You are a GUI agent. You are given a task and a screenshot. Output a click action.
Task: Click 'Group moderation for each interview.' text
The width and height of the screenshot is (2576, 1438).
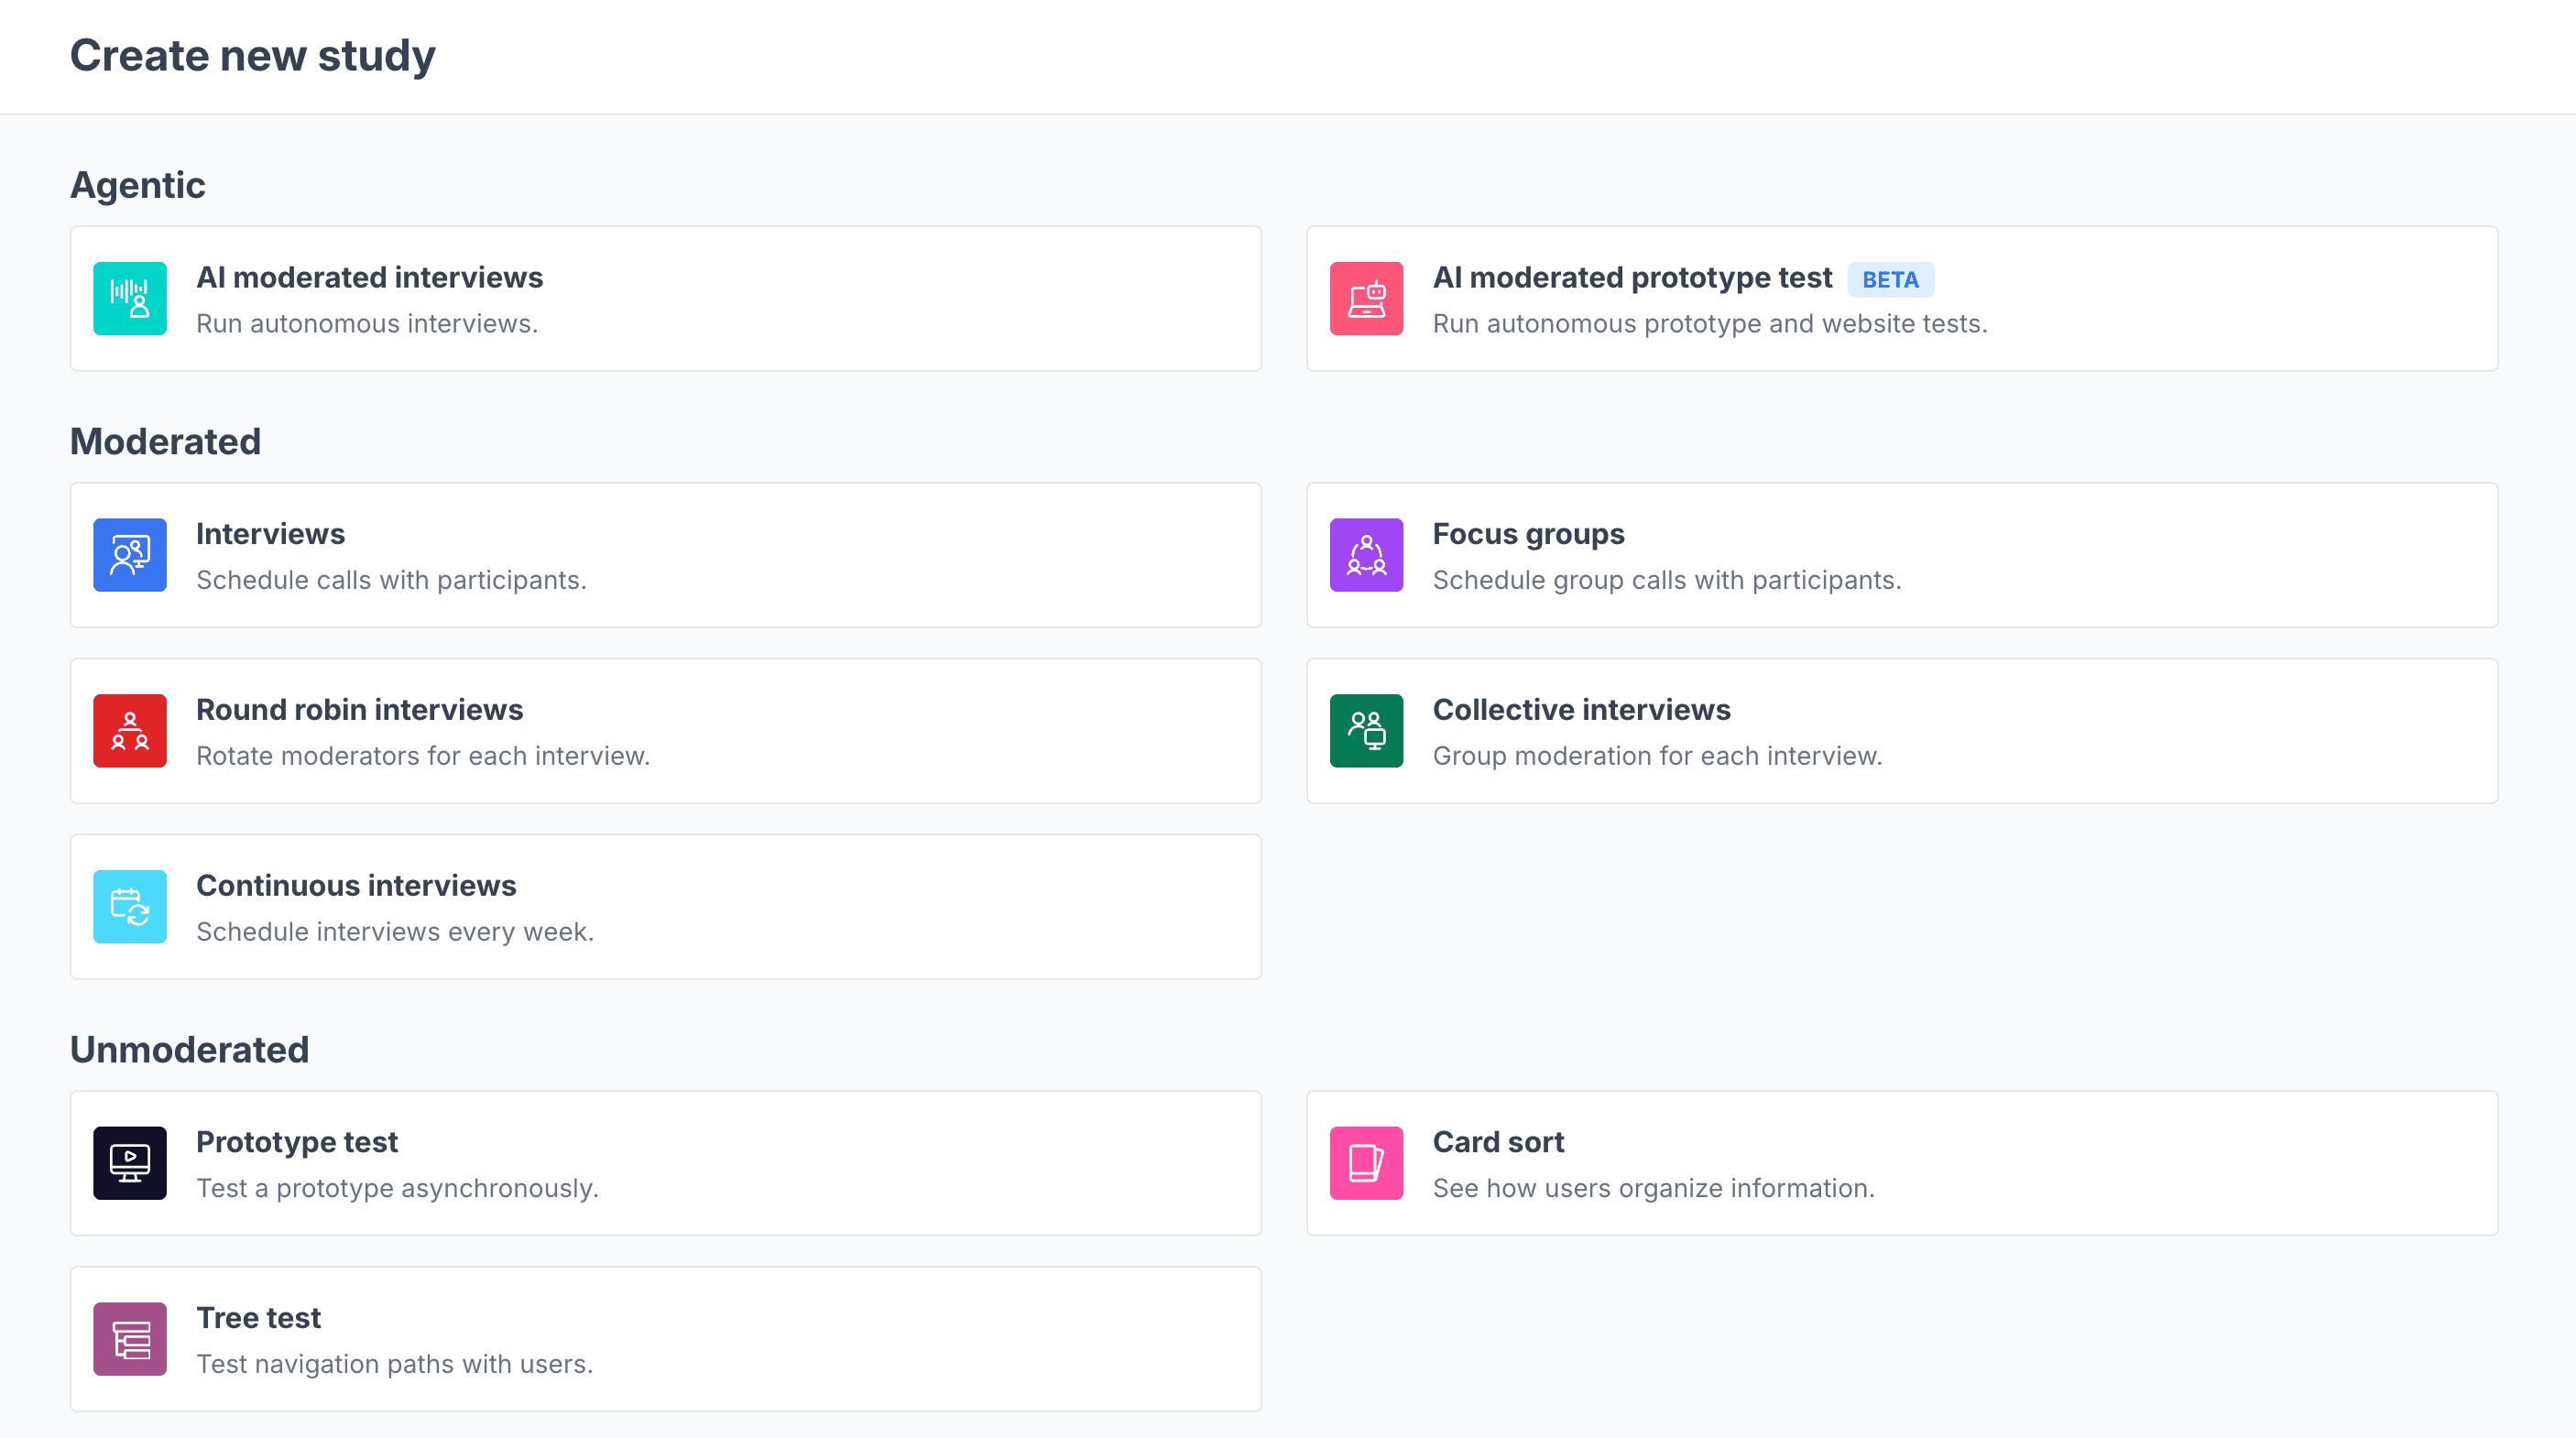[x=1657, y=756]
